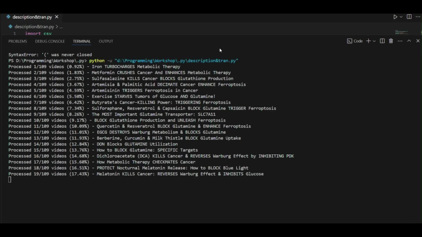The image size is (422, 237).
Task: Click 'EGCG DESTROYS Warburg Metabolism' line
Action: click(x=117, y=132)
